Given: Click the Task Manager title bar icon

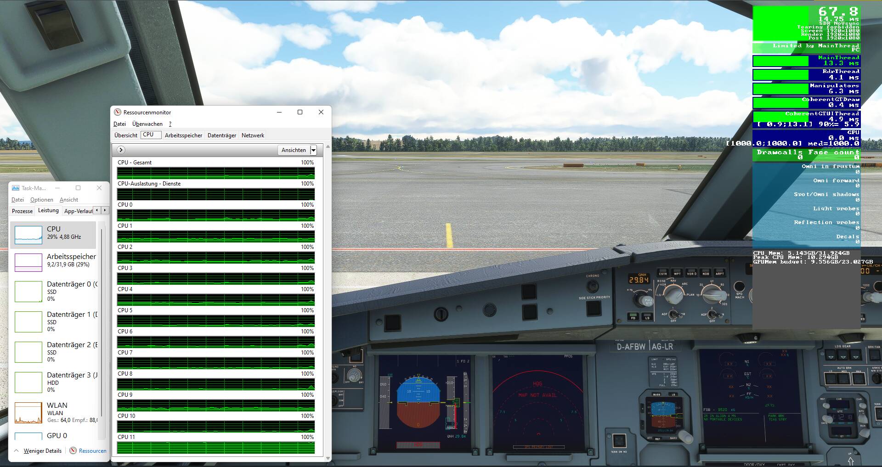Looking at the screenshot, I should pyautogui.click(x=16, y=188).
